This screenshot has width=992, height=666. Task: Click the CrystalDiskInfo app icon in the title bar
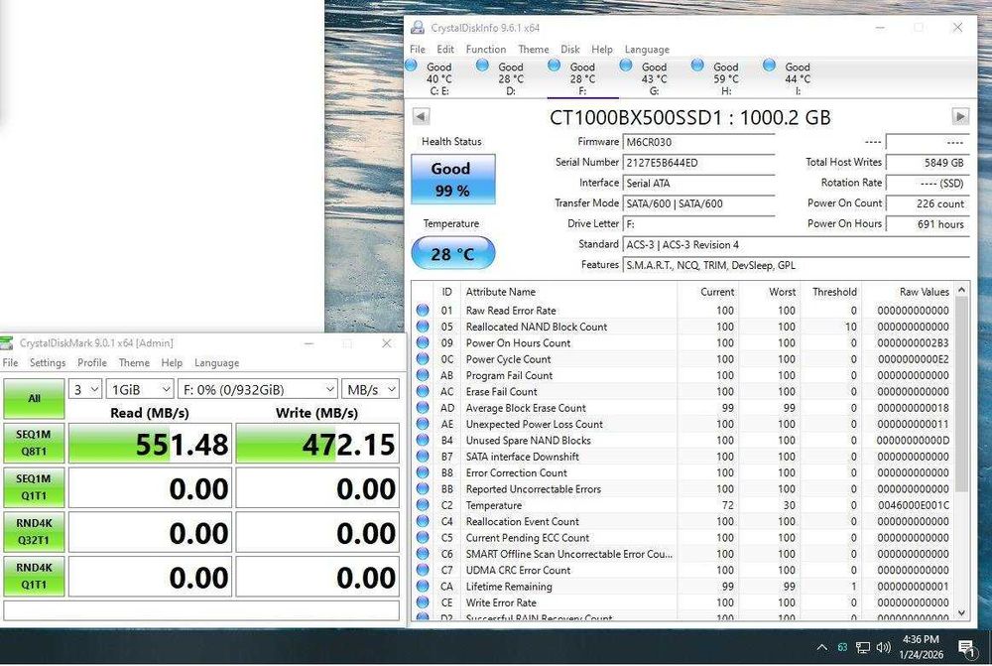418,27
